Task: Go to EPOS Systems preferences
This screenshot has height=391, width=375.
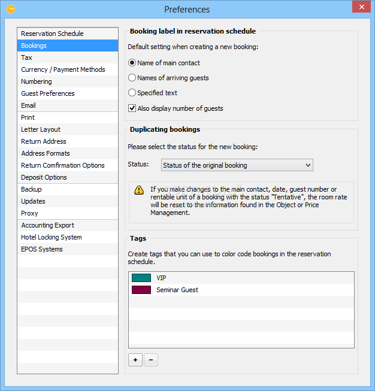Action: [68, 249]
